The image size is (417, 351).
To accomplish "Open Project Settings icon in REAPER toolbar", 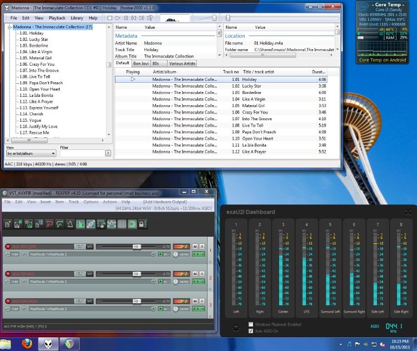I will click(39, 224).
